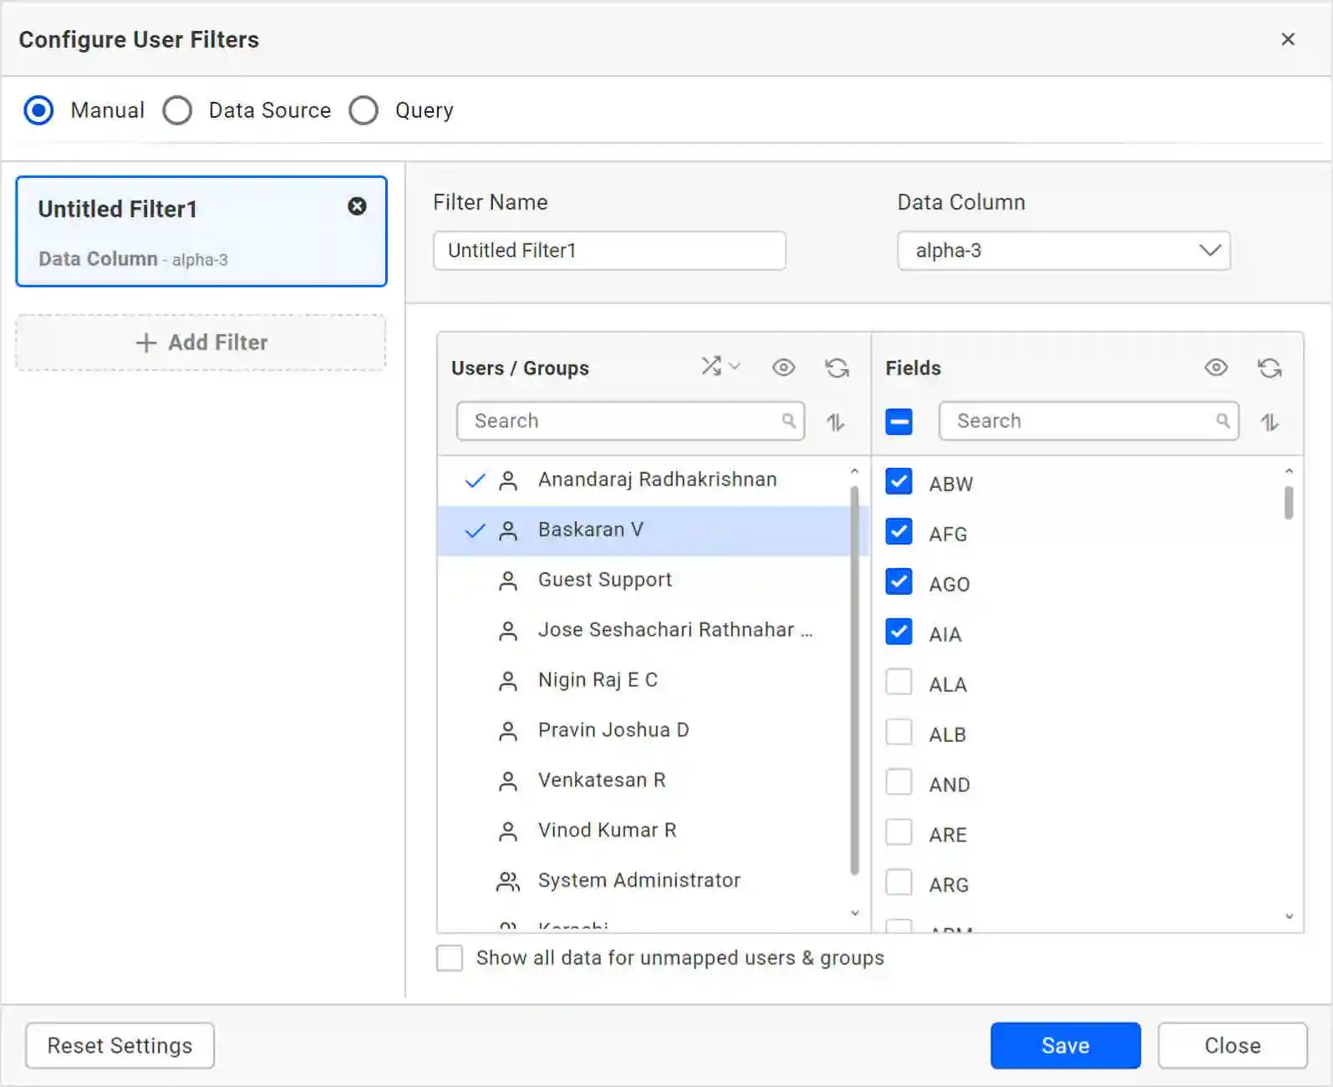Choose the Query radio option
Image resolution: width=1333 pixels, height=1087 pixels.
[364, 110]
